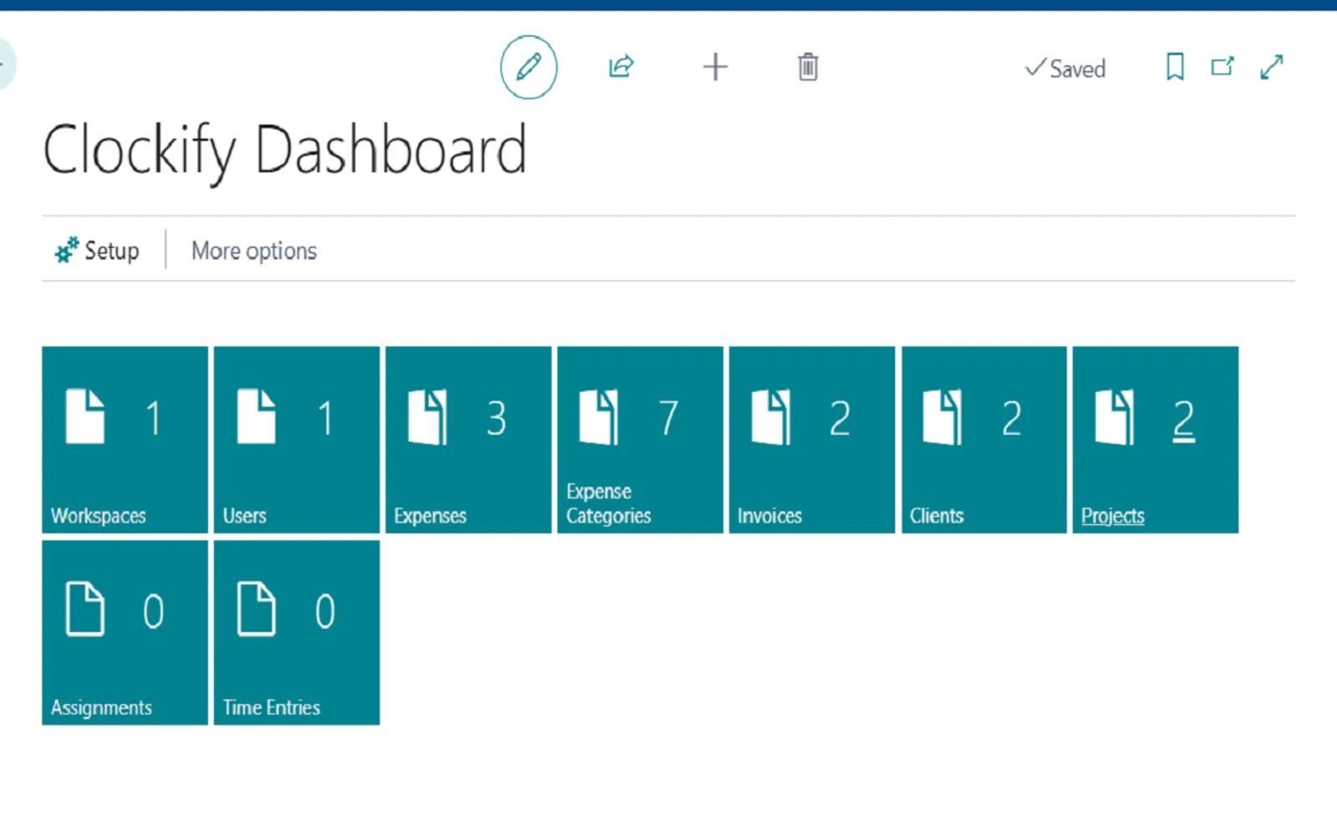The image size is (1337, 836).
Task: Click the plus icon to add new
Action: [715, 67]
